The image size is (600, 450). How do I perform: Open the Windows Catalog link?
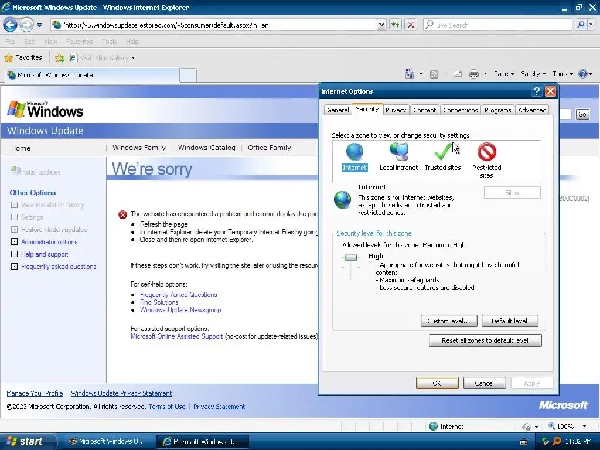pos(207,148)
